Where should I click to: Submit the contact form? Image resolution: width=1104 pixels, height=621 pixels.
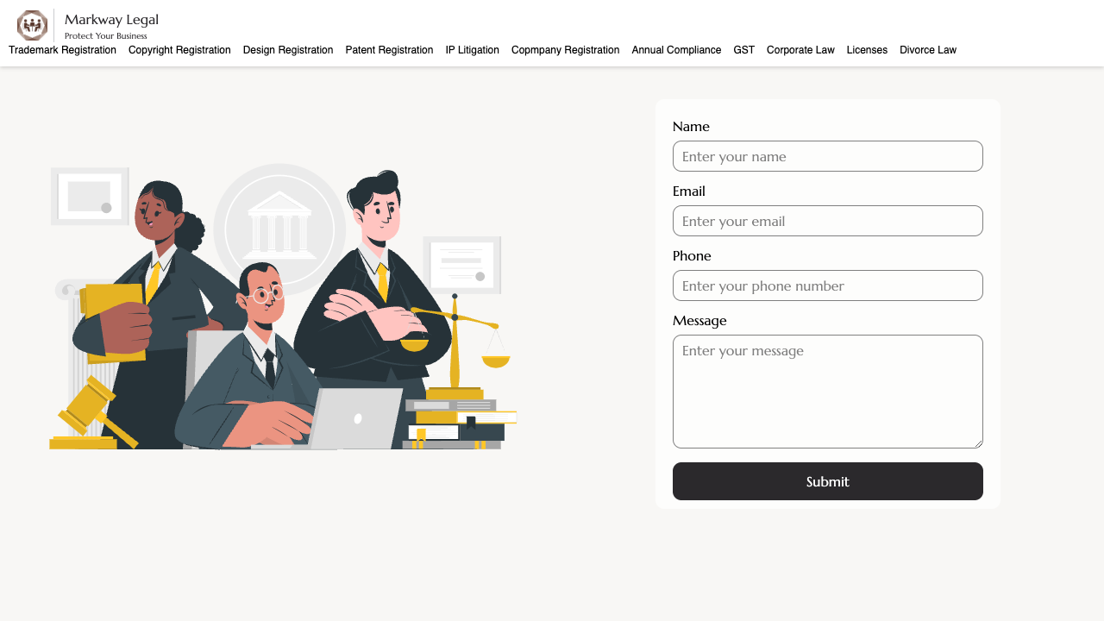pyautogui.click(x=828, y=481)
